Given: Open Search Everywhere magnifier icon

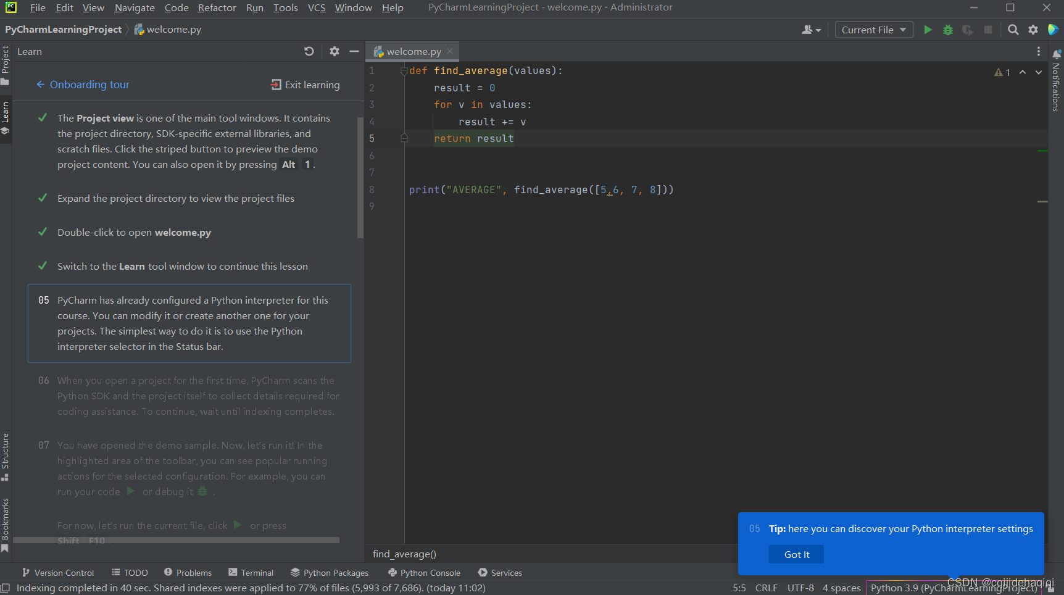Looking at the screenshot, I should coord(1013,30).
